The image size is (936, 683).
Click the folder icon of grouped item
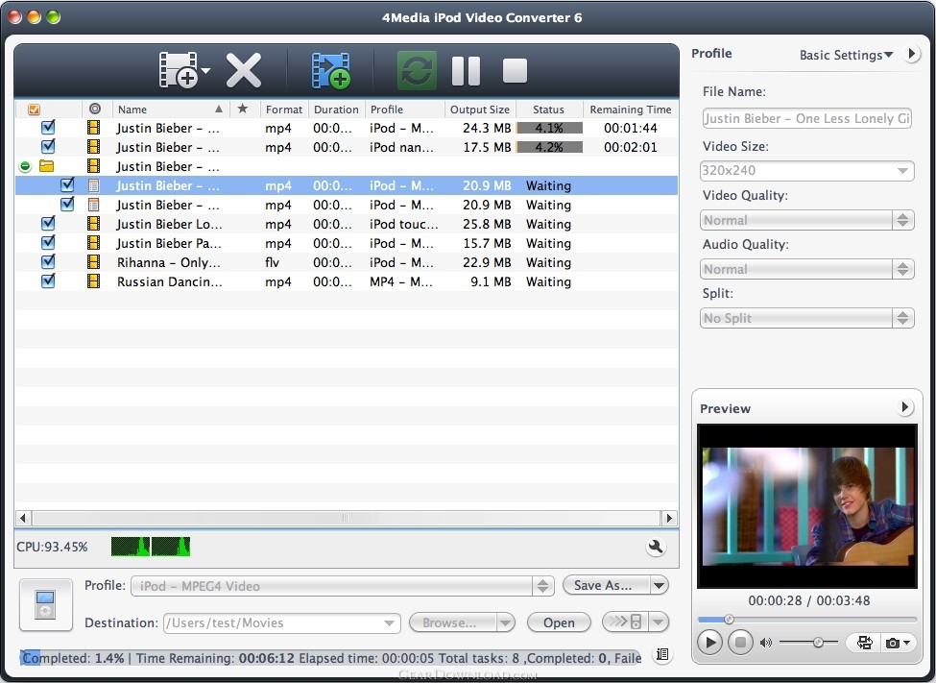pos(46,166)
